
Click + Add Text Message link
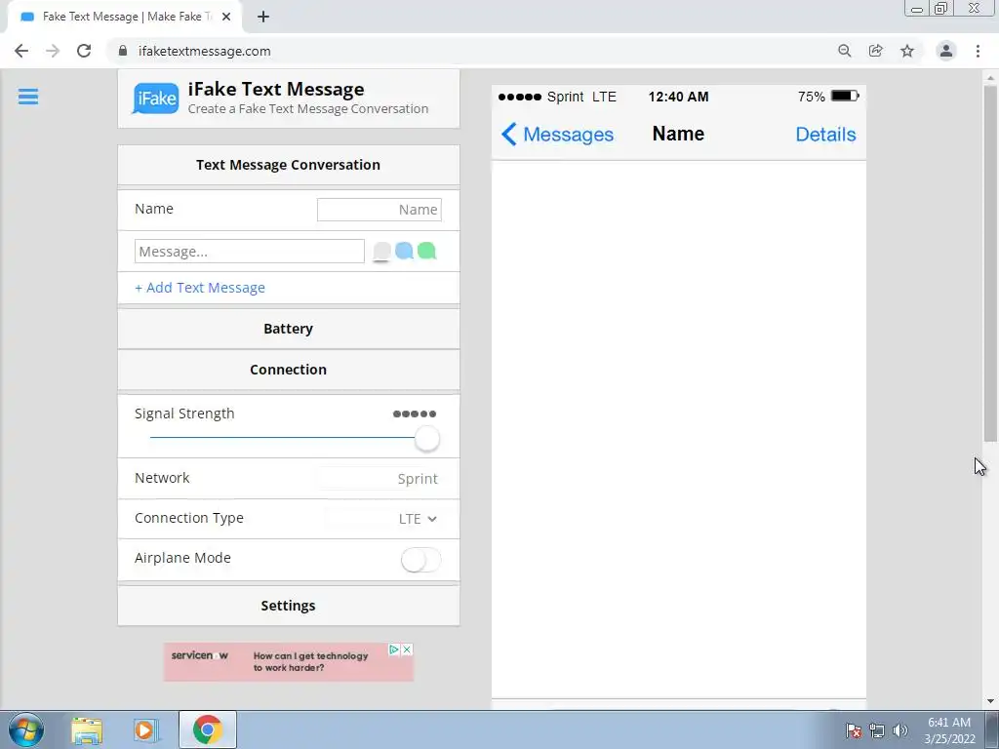tap(200, 288)
